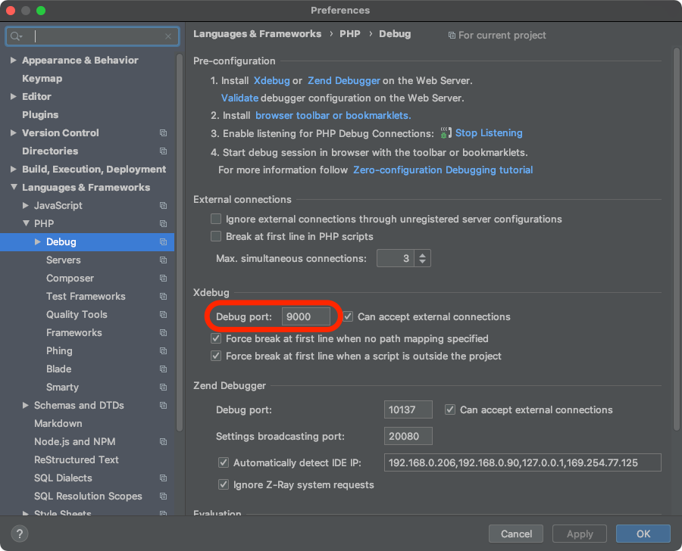682x551 pixels.
Task: Focus the Xdebug Debug port field
Action: tap(306, 317)
